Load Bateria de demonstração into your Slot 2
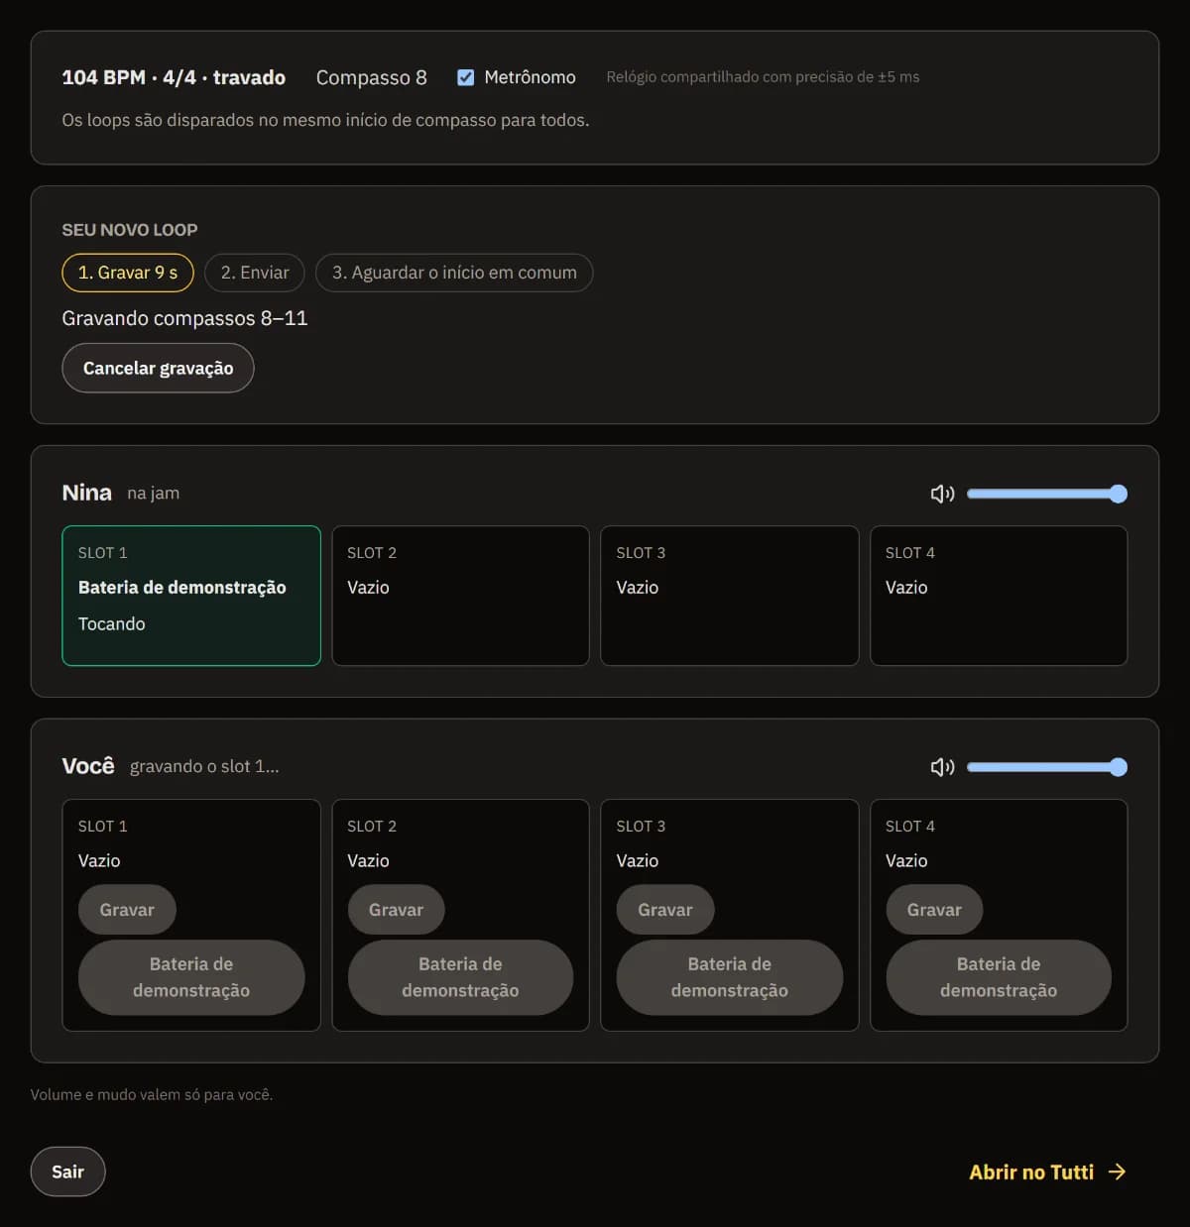The height and width of the screenshot is (1227, 1190). 460,977
